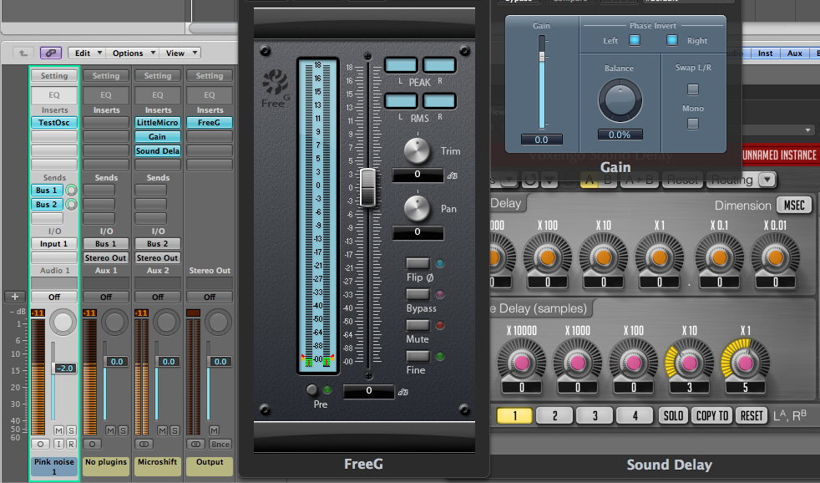Screen dimensions: 820x483
Task: Click the X 100 msec delay knob
Action: click(x=548, y=257)
